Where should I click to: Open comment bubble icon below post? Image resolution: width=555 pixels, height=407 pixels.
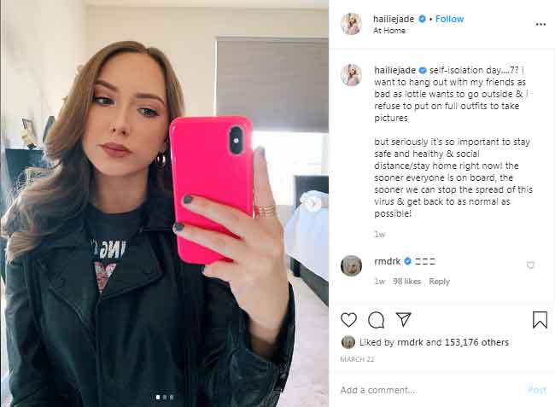pos(376,320)
